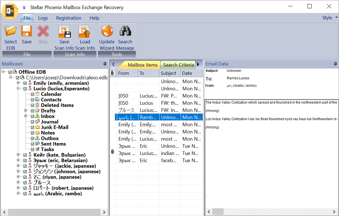Click the Calendar folder icon

(37, 94)
